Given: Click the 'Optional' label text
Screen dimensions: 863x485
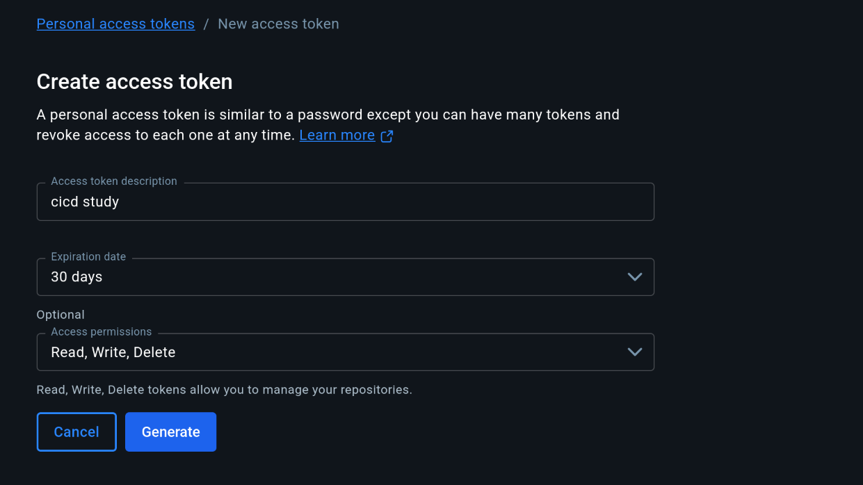Looking at the screenshot, I should [x=61, y=315].
